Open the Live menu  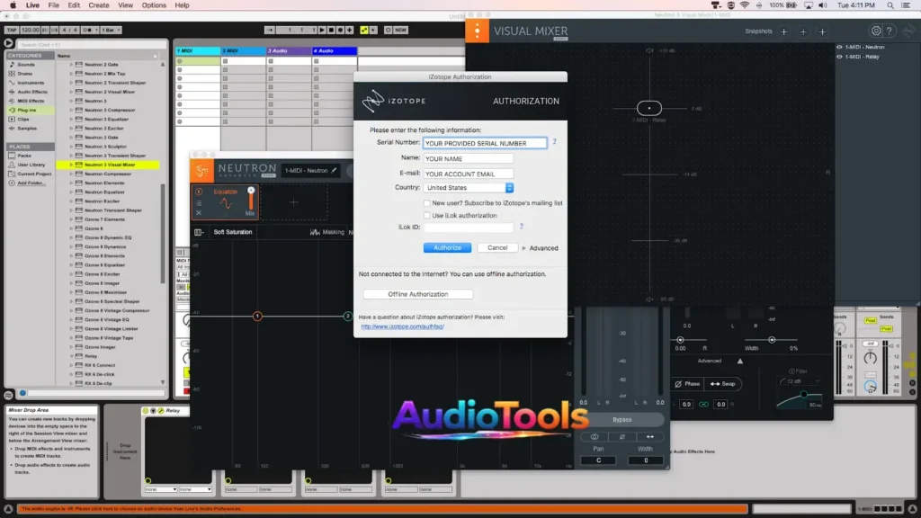tap(33, 4)
